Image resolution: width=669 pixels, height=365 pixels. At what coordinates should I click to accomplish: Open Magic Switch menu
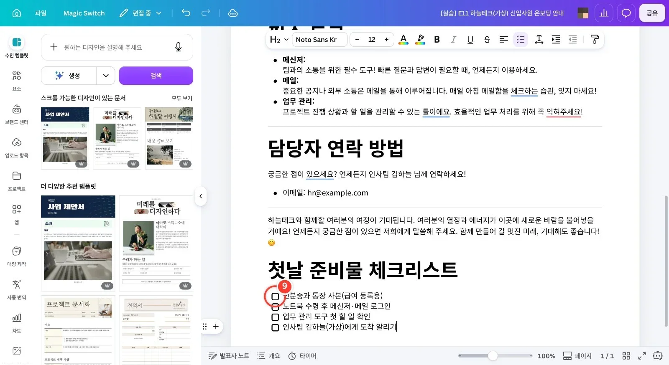click(x=84, y=13)
